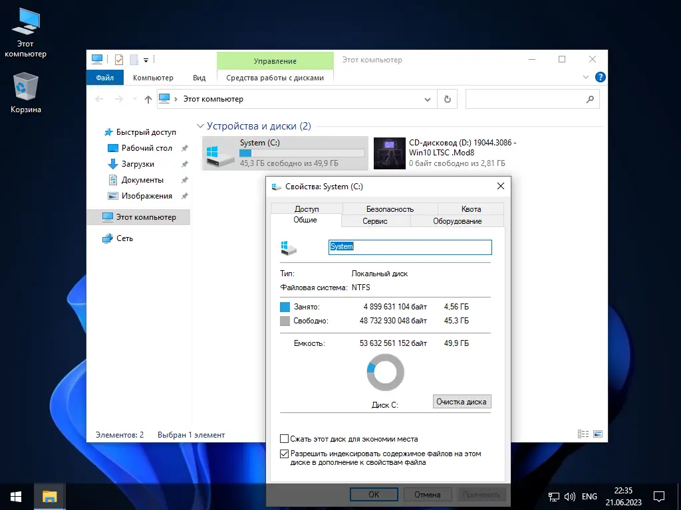Open the Квота tab in properties dialog

pyautogui.click(x=471, y=209)
